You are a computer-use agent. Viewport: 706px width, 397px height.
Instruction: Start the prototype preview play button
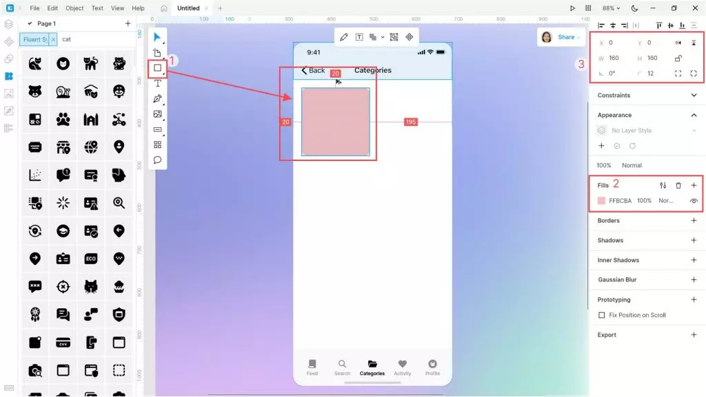pos(572,8)
